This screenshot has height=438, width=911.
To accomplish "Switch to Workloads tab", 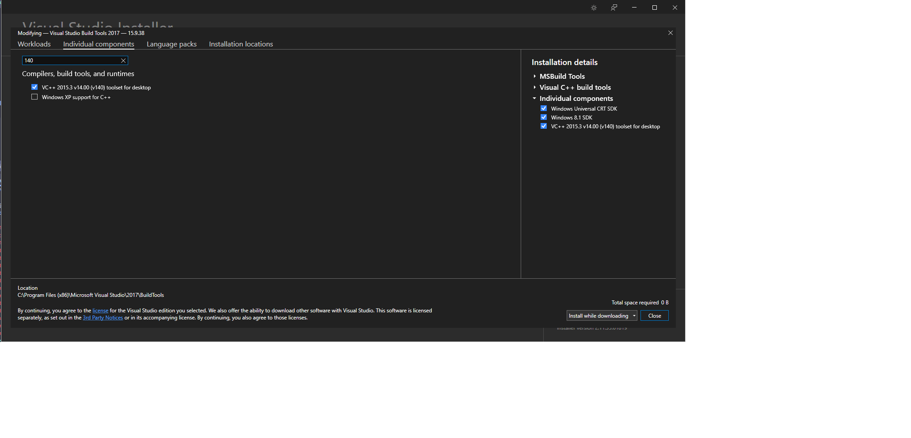I will click(x=34, y=44).
